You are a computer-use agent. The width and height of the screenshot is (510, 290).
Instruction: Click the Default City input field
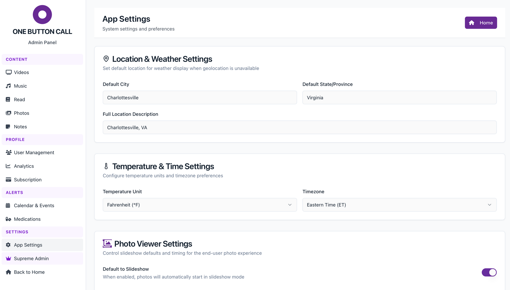click(200, 98)
